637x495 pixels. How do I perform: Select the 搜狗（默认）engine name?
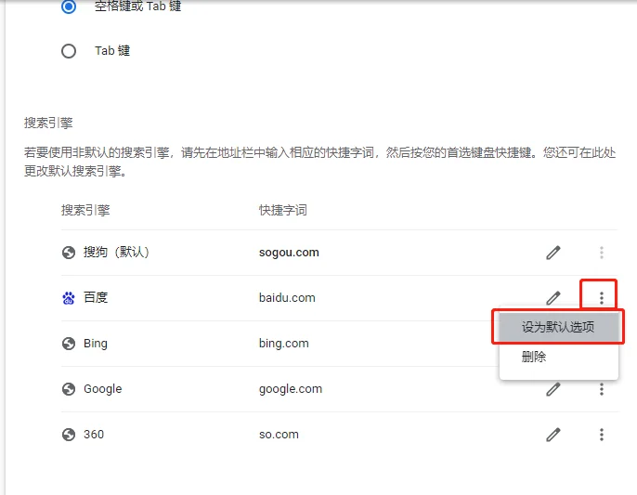point(117,252)
